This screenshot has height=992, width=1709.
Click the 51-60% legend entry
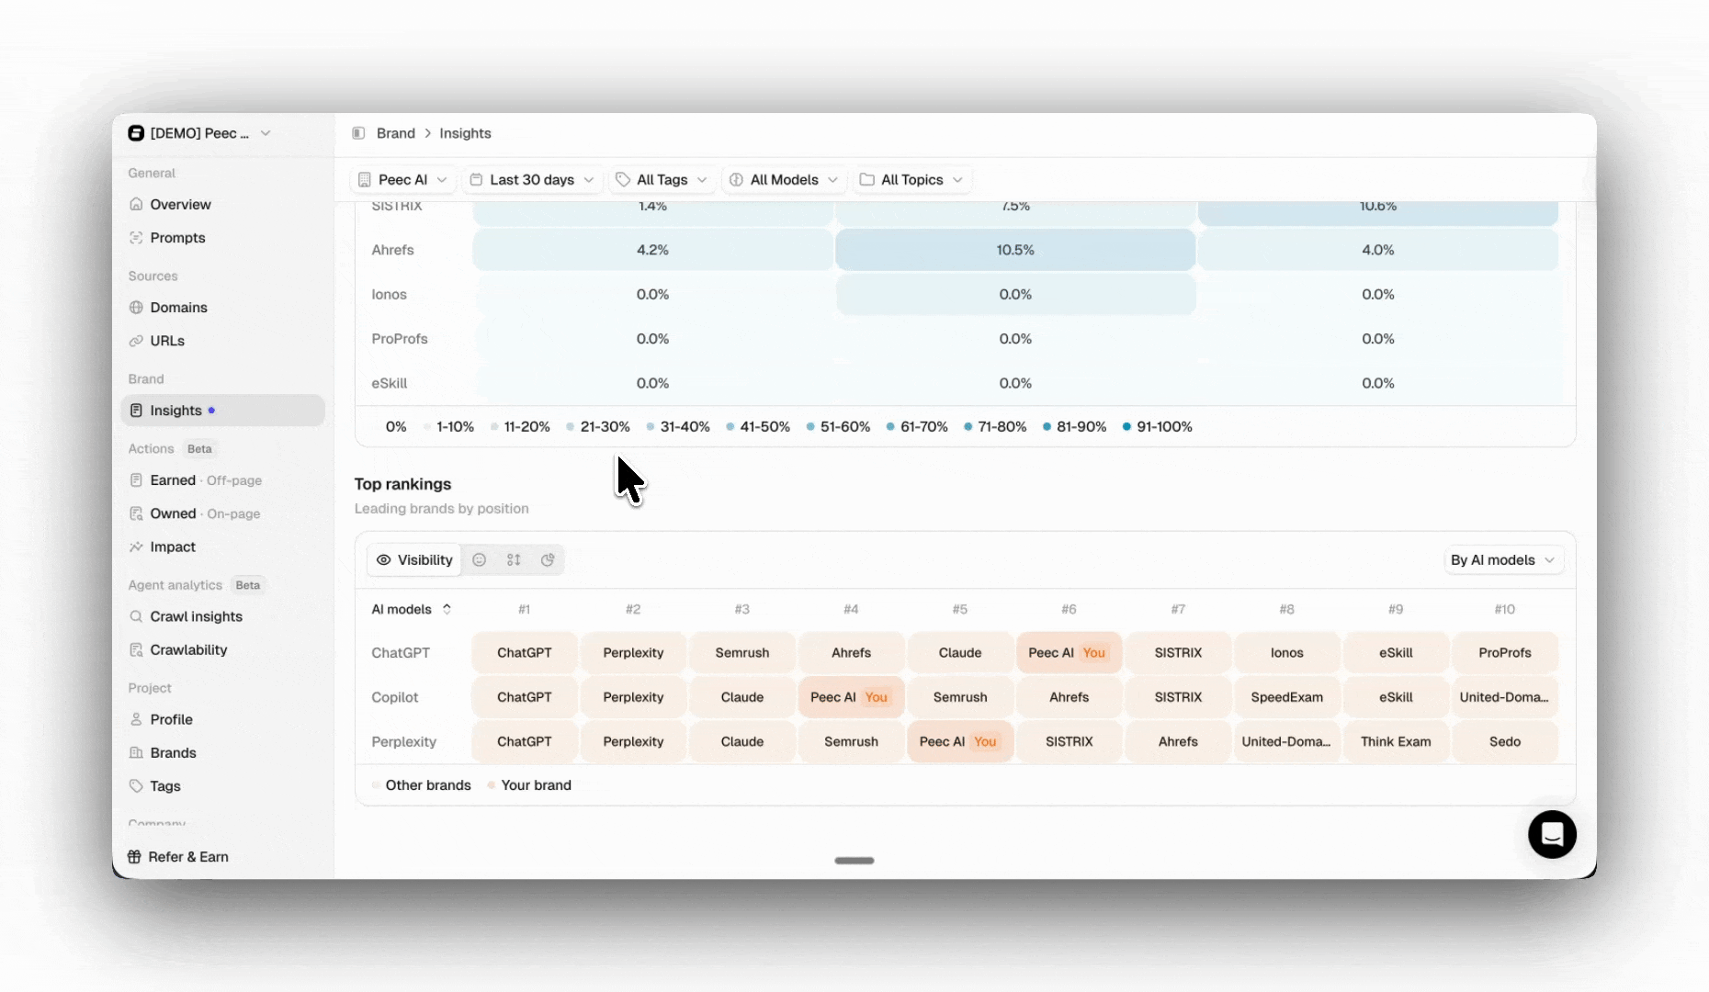838,426
